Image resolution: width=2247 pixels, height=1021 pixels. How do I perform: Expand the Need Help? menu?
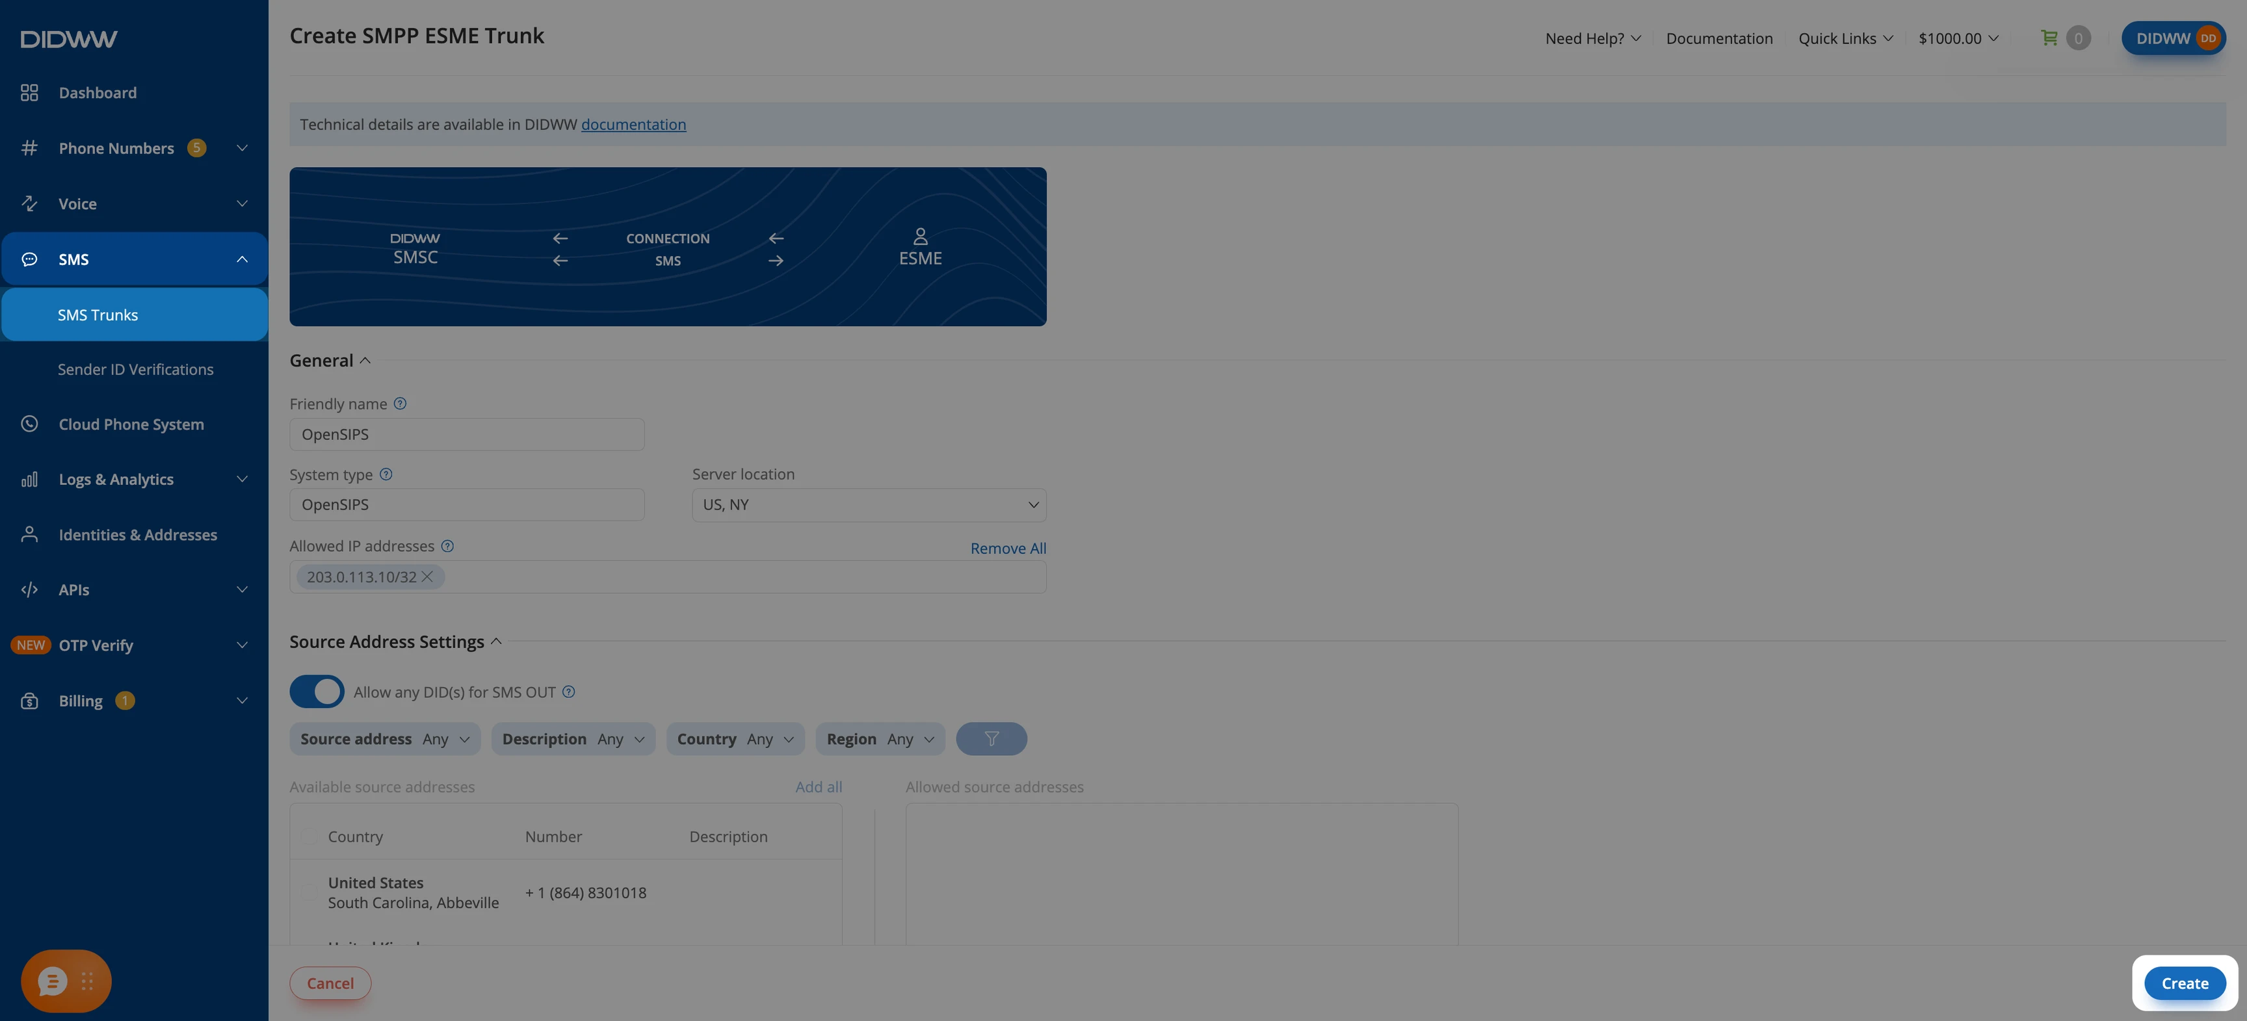tap(1593, 38)
